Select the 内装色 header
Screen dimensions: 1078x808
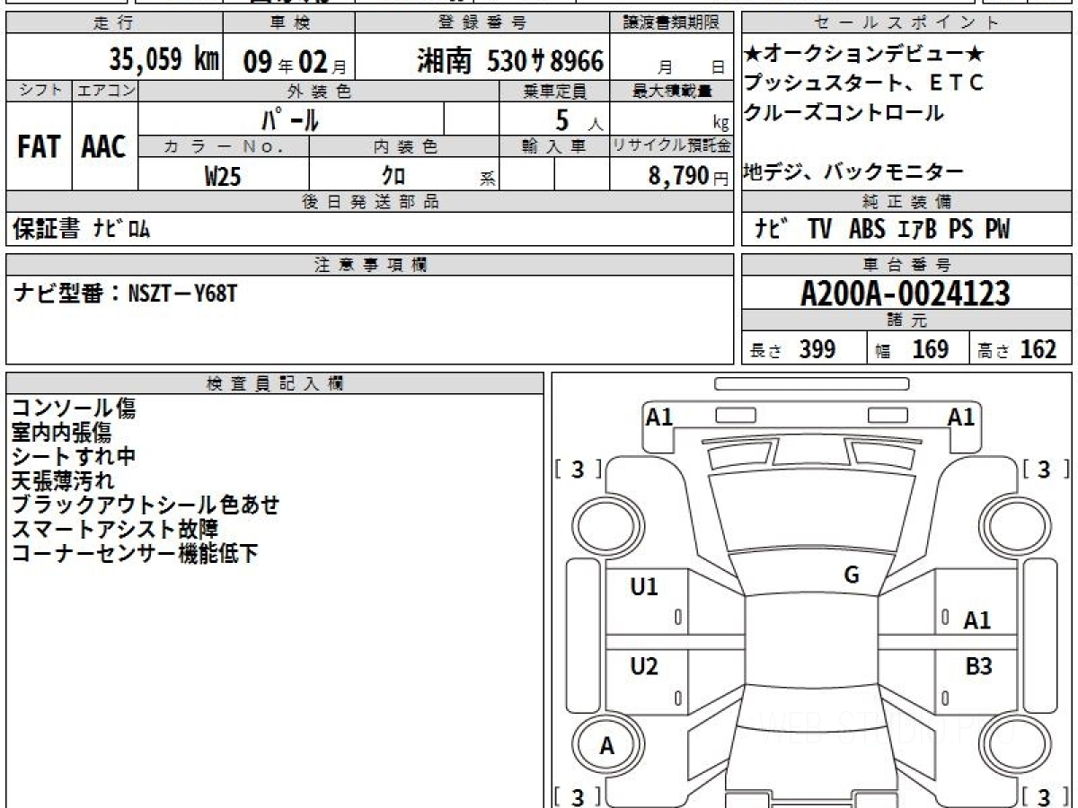pyautogui.click(x=405, y=146)
